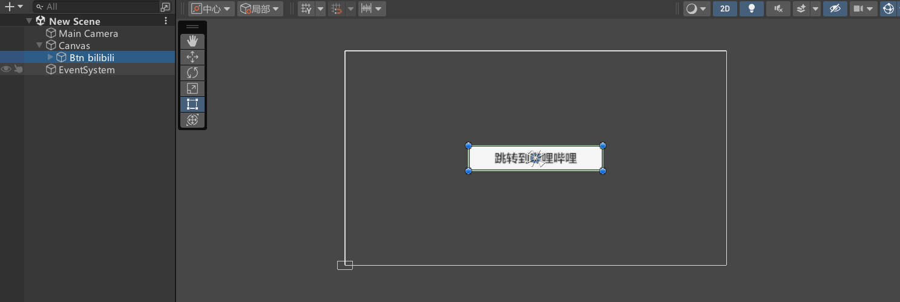The height and width of the screenshot is (302, 900).
Task: Open the draw mode shading dropdown
Action: [697, 8]
